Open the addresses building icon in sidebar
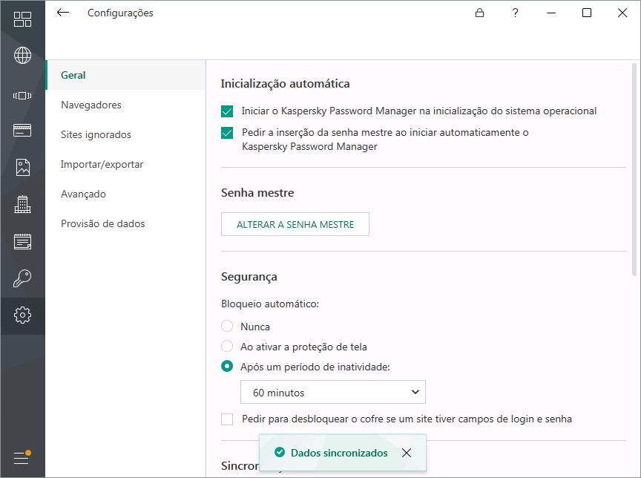 (22, 204)
